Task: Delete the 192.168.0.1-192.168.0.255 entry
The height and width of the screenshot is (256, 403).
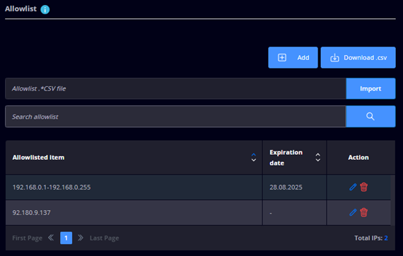Action: tap(363, 187)
